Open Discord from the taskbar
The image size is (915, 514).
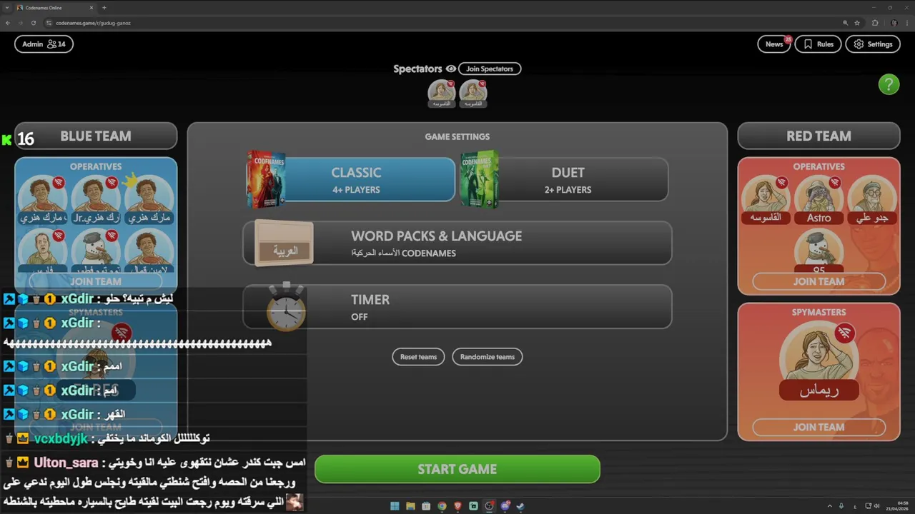(x=505, y=506)
